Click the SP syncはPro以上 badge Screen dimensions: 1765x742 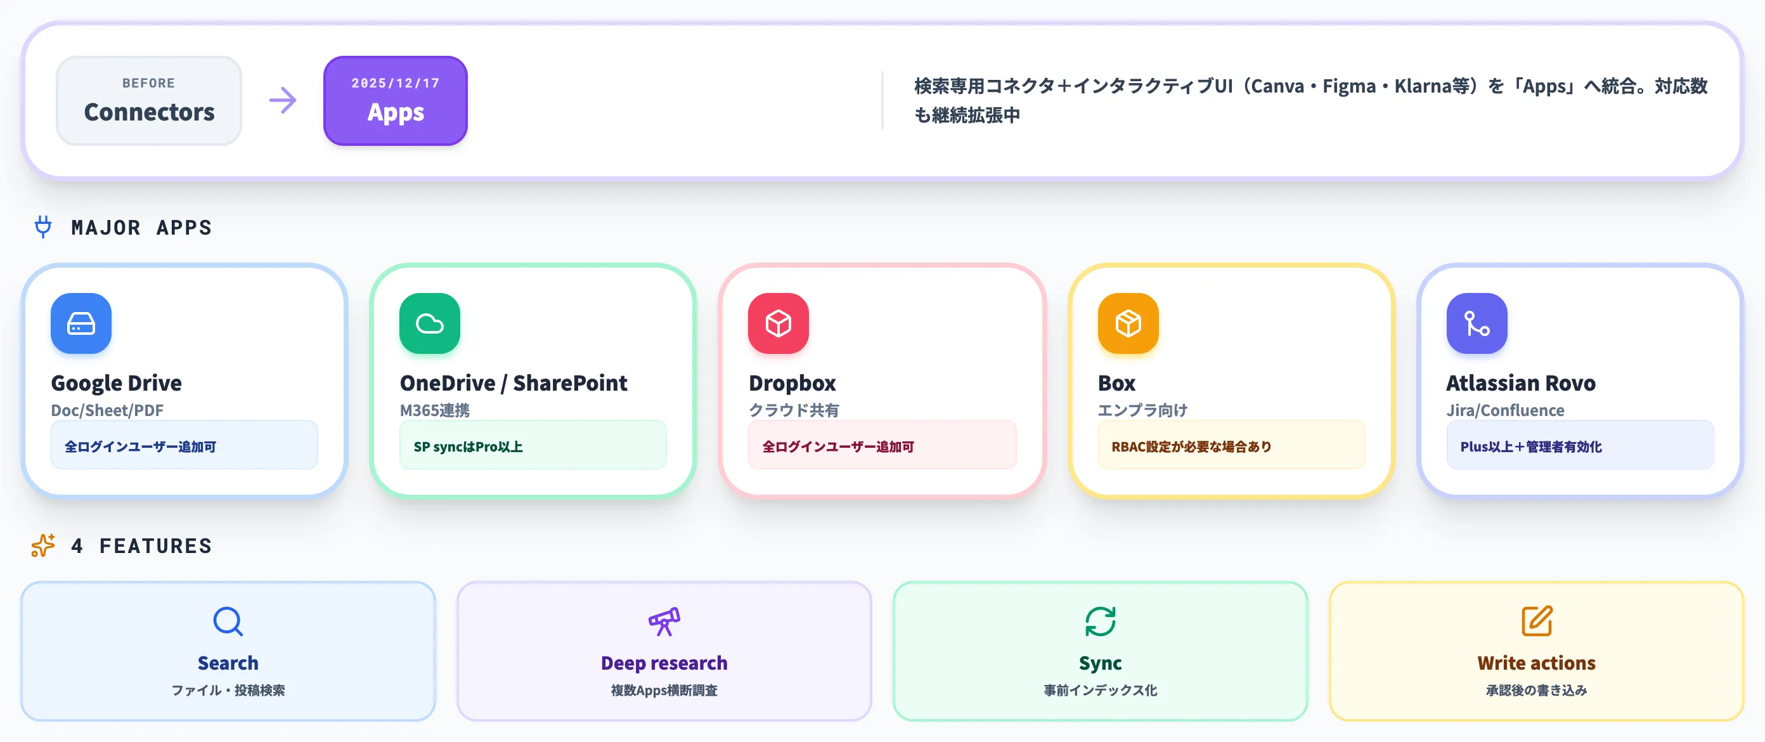533,446
